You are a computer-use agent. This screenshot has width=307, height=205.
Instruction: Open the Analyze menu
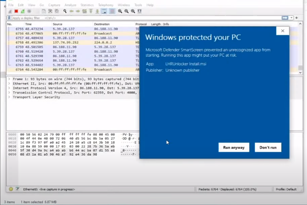70,5
